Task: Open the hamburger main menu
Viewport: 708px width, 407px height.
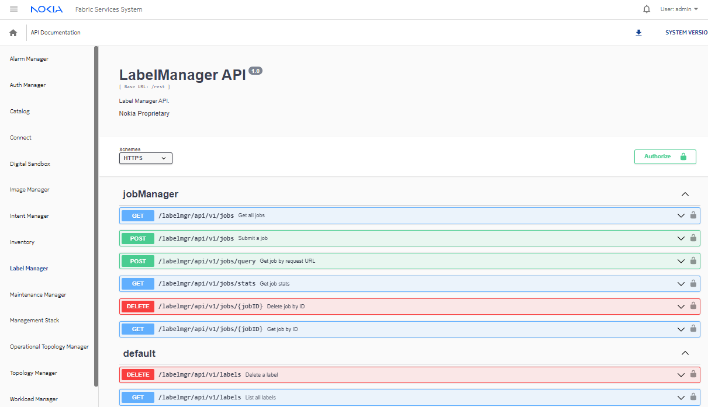Action: (x=14, y=9)
